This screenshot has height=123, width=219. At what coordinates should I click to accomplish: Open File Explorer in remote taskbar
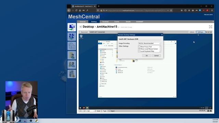point(87,108)
